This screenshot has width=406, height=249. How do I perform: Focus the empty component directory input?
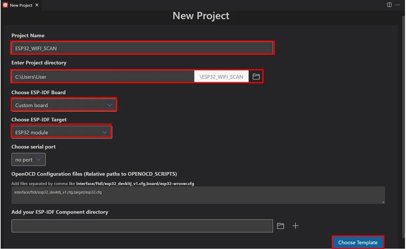click(x=142, y=226)
